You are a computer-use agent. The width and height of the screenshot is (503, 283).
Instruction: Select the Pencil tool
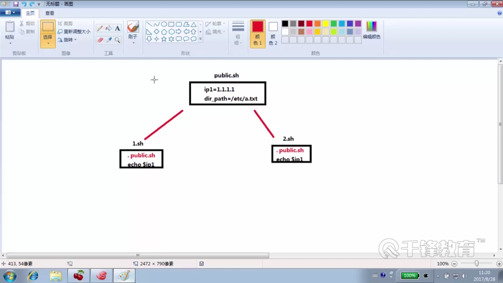[100, 28]
